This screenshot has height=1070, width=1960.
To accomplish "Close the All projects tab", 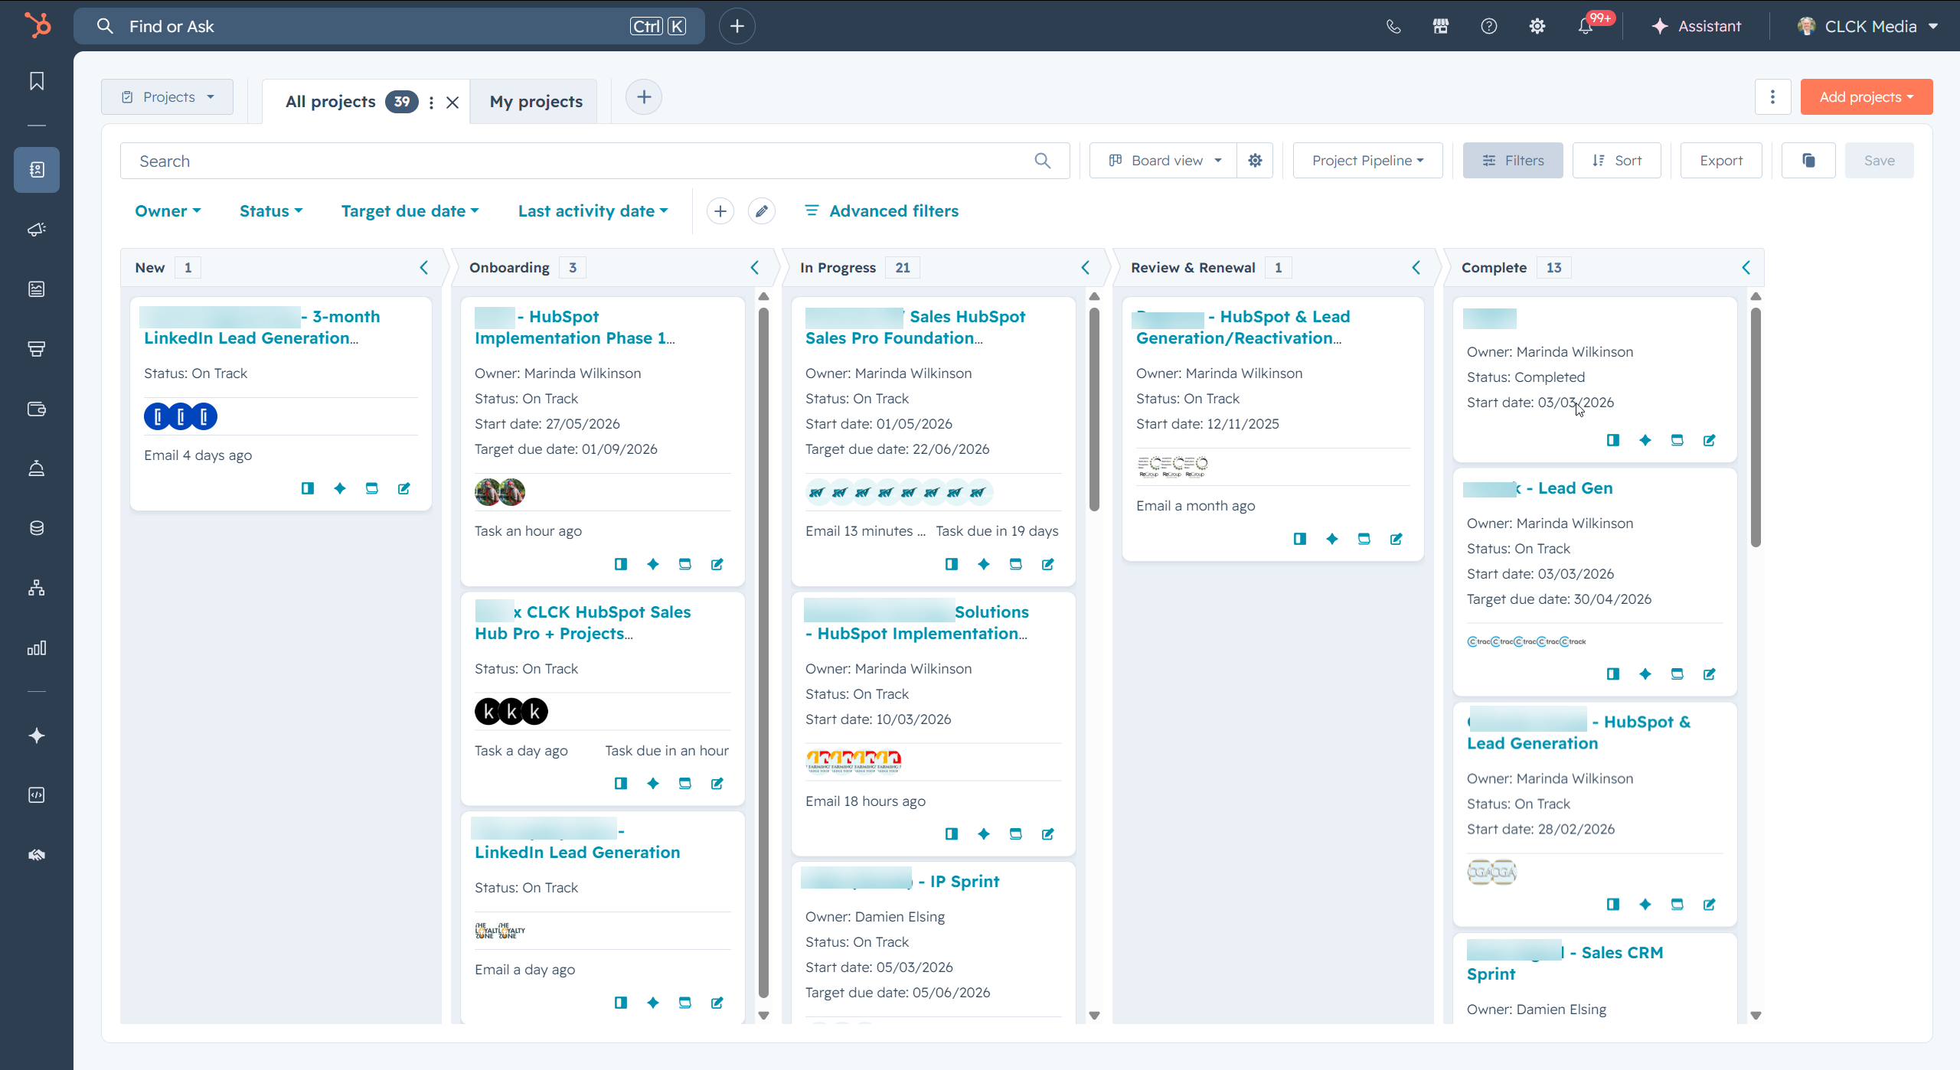I will pyautogui.click(x=452, y=103).
